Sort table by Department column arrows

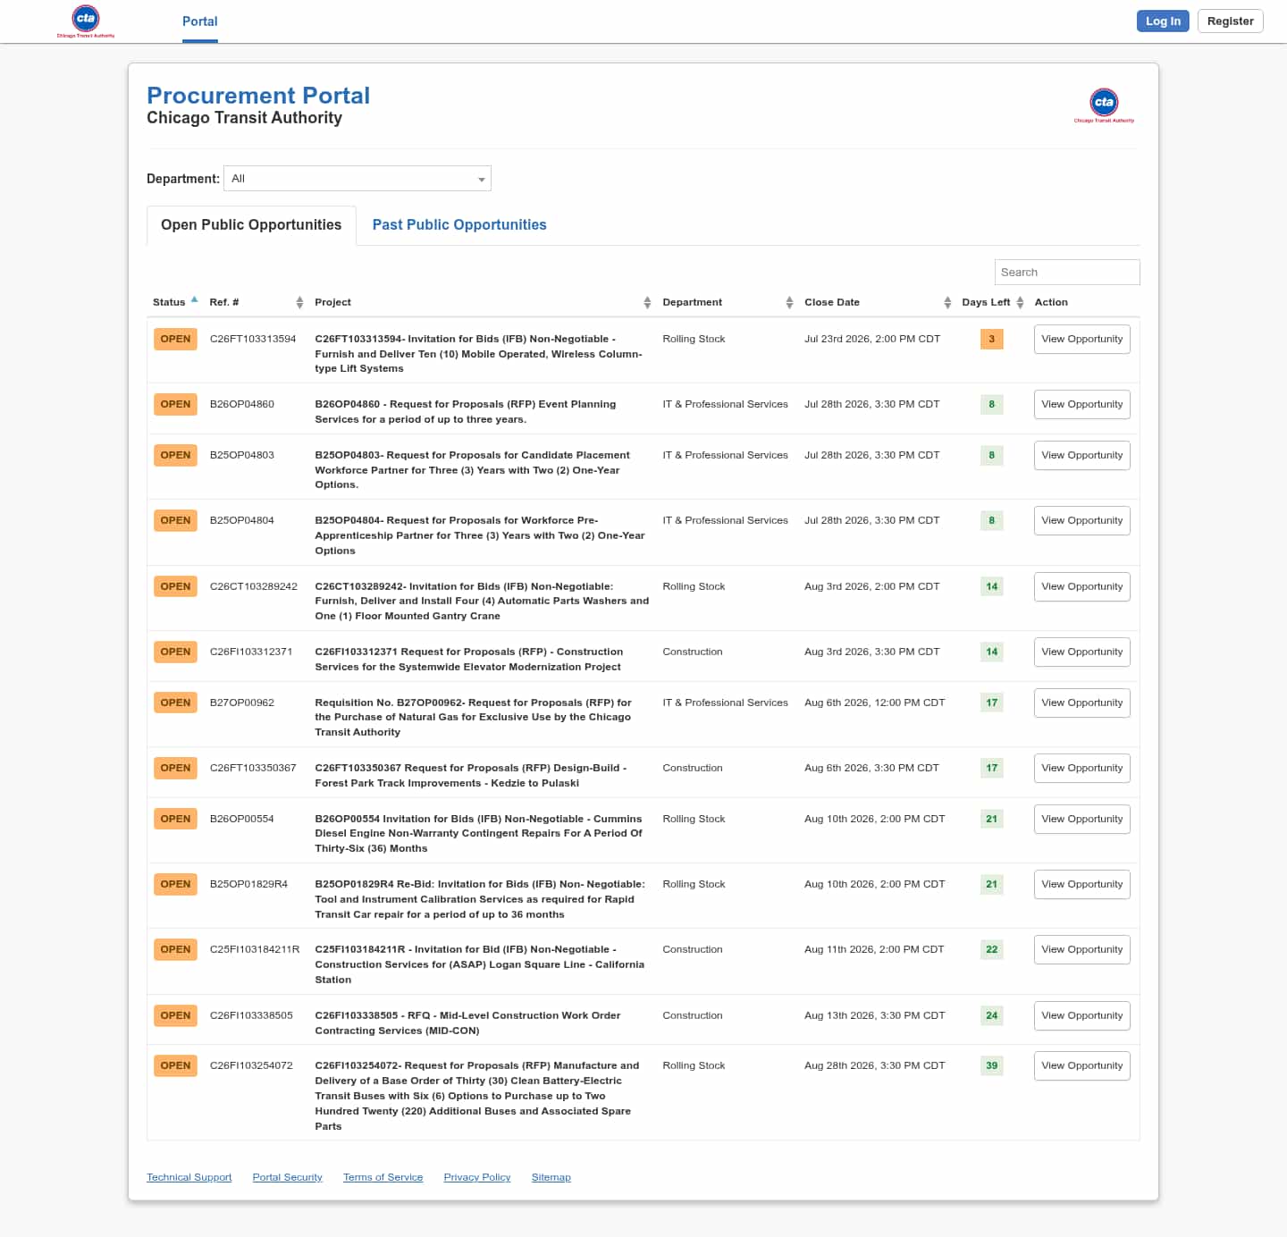(x=789, y=303)
